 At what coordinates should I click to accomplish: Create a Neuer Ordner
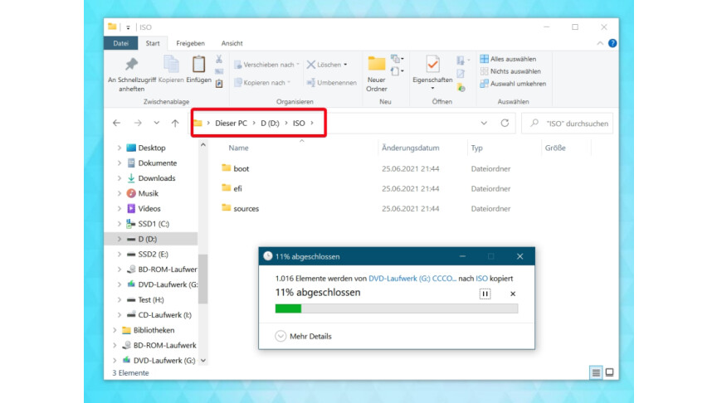[x=377, y=74]
